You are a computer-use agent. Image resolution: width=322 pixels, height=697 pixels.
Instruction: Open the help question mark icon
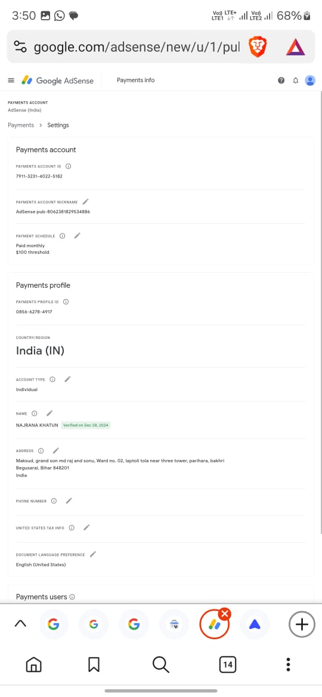tap(281, 80)
